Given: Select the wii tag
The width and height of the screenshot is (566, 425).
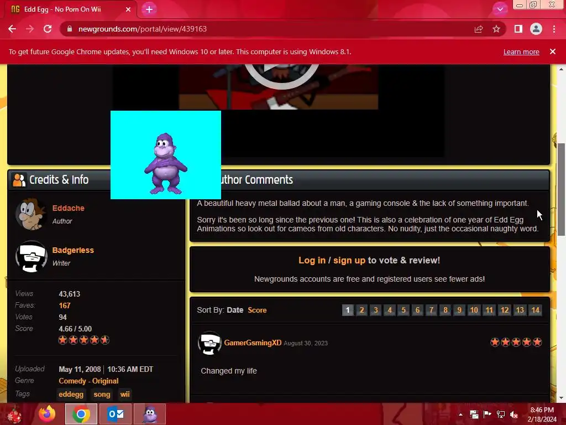Looking at the screenshot, I should tap(125, 394).
